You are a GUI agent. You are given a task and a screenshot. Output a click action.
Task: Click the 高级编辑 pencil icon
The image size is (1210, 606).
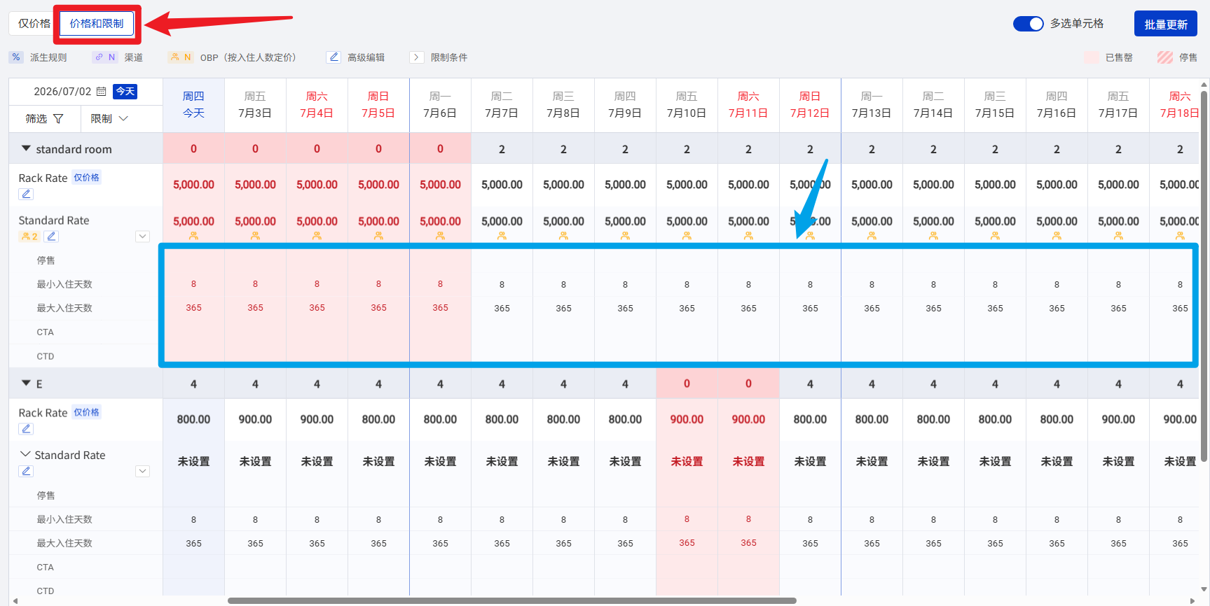[x=334, y=57]
